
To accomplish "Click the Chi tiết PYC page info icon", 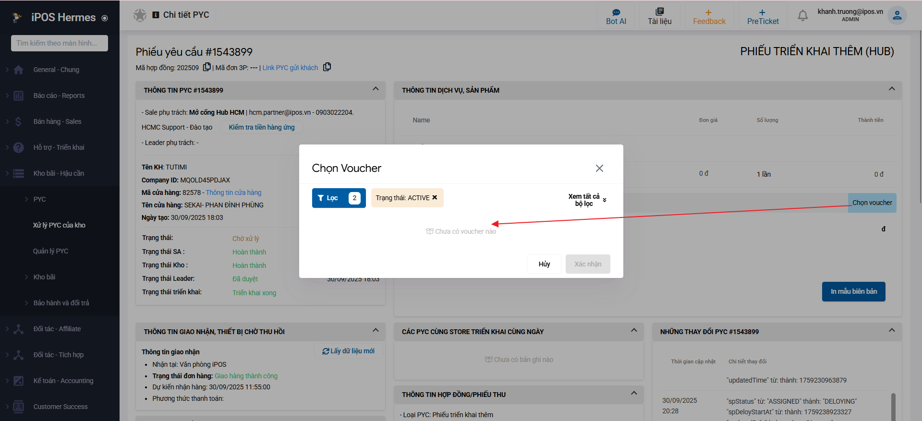I will pos(156,15).
